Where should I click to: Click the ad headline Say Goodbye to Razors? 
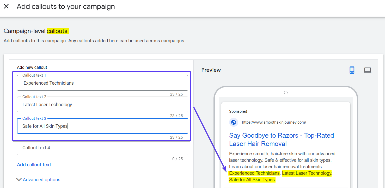(282, 139)
